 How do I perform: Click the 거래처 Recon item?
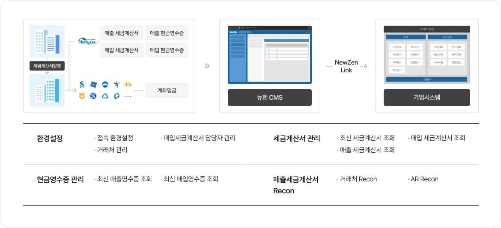[357, 179]
